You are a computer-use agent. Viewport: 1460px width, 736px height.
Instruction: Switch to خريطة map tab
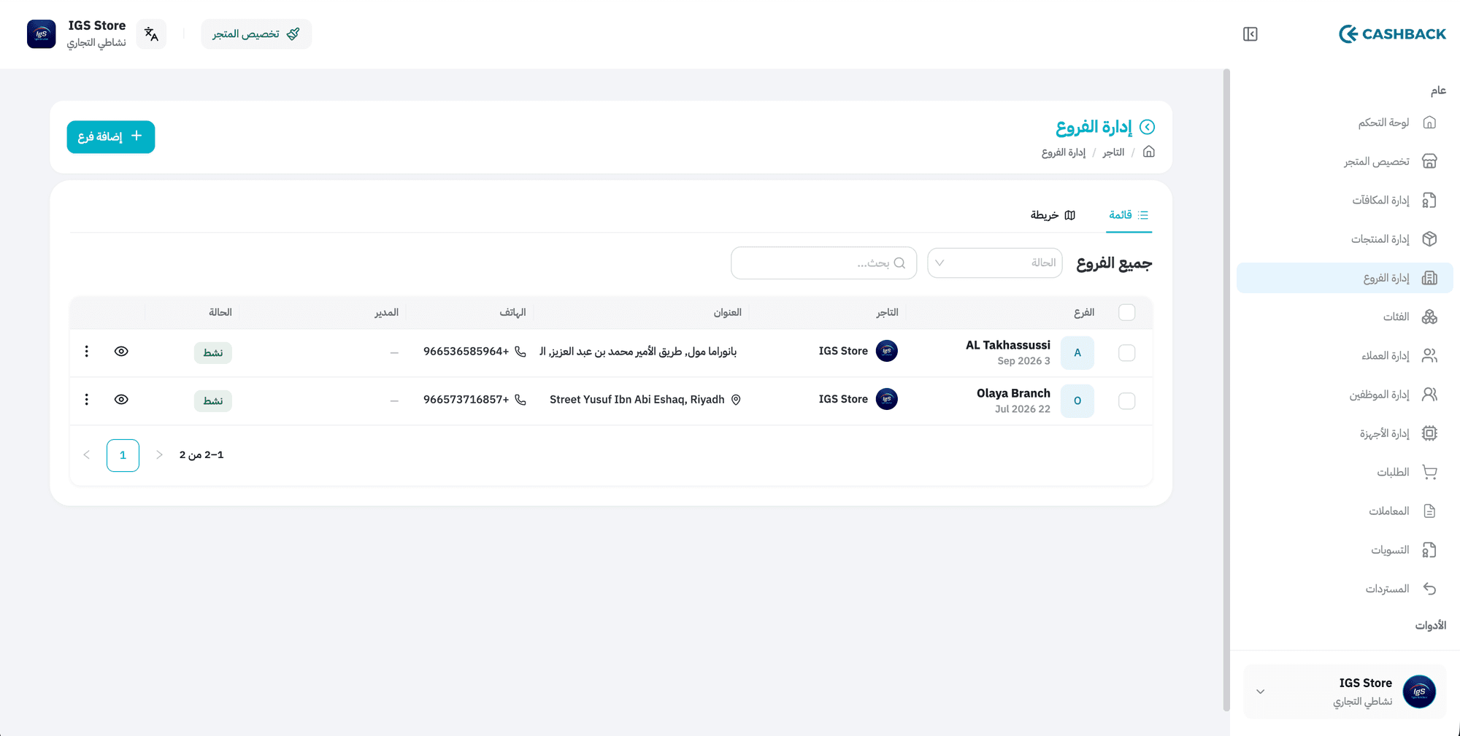point(1053,215)
